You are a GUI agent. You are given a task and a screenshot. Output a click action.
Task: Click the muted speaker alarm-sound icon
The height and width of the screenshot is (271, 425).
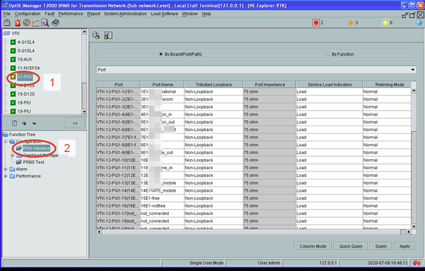27,23
